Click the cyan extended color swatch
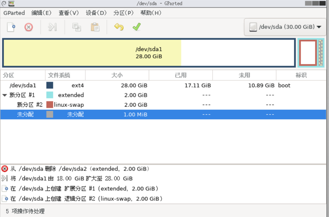This screenshot has width=329, height=217. coord(50,95)
